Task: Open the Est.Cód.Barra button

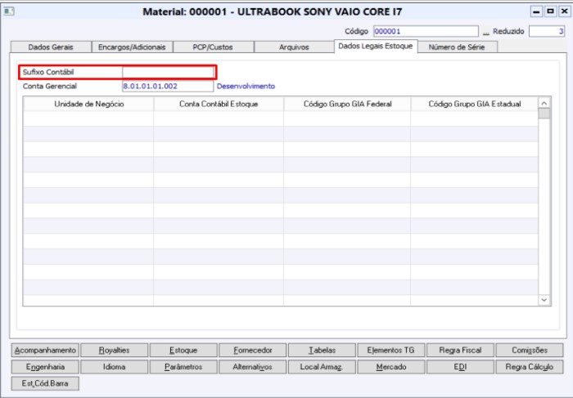Action: click(x=45, y=383)
